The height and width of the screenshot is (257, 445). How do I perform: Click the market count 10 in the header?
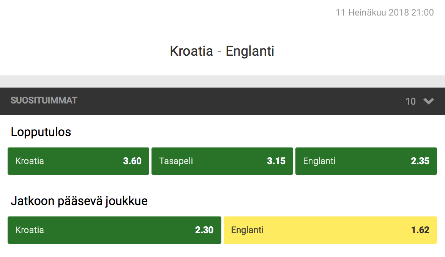tap(410, 102)
